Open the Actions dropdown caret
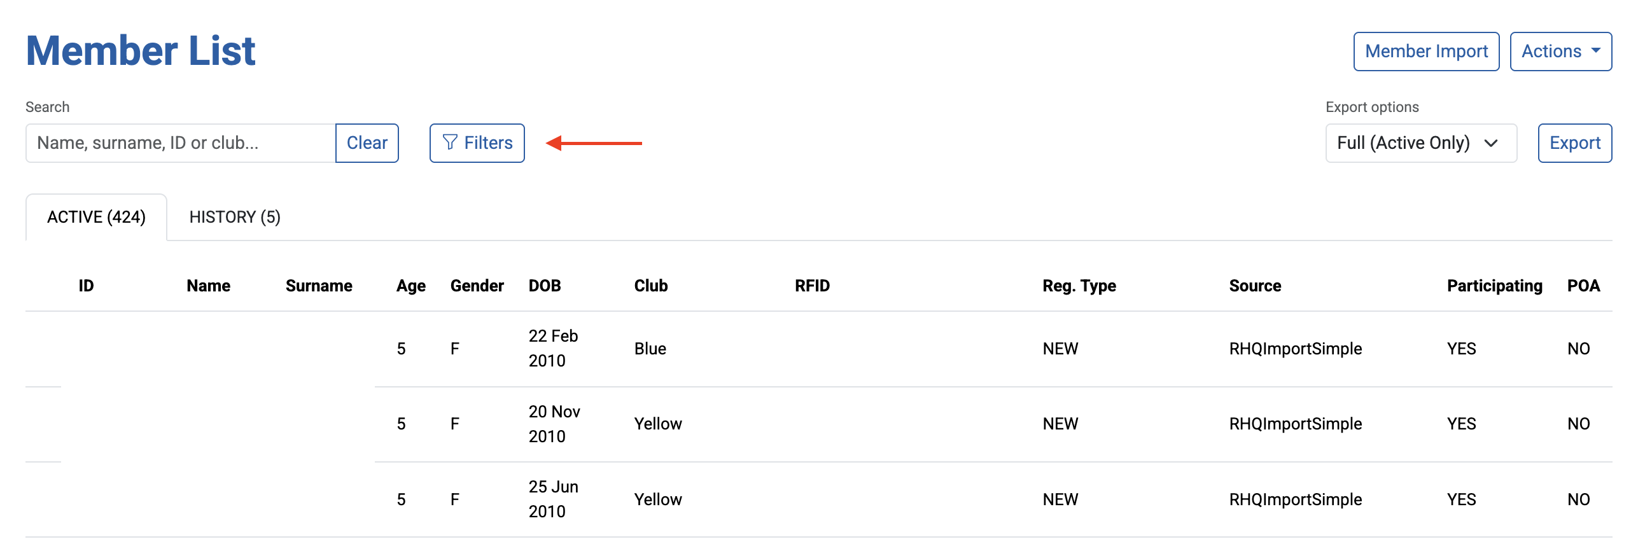 click(x=1596, y=50)
